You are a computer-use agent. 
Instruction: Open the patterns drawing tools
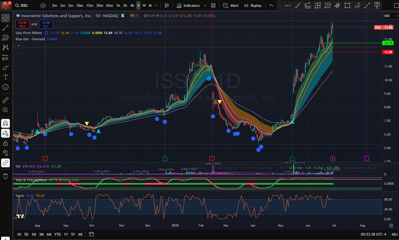pyautogui.click(x=5, y=47)
